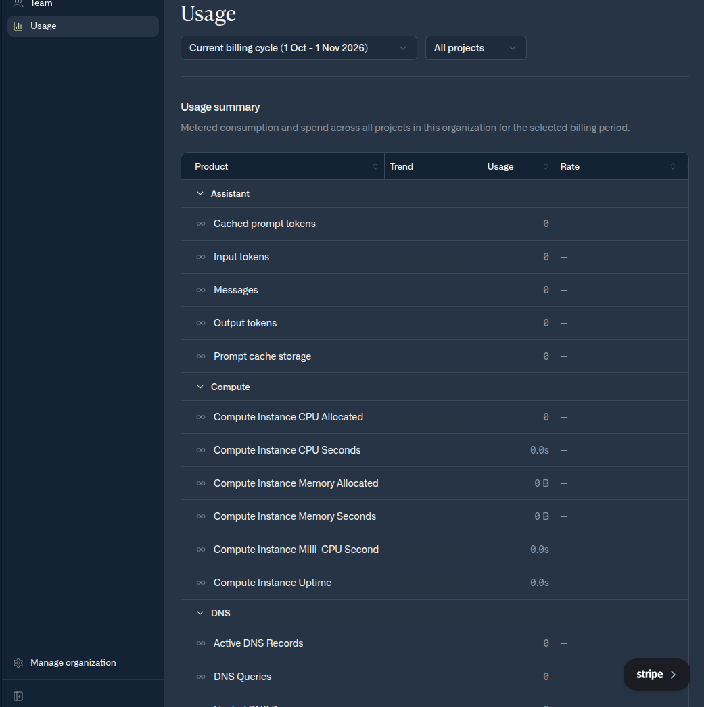Select Compute Instance Memory Seconds label
This screenshot has width=704, height=707.
coord(295,516)
